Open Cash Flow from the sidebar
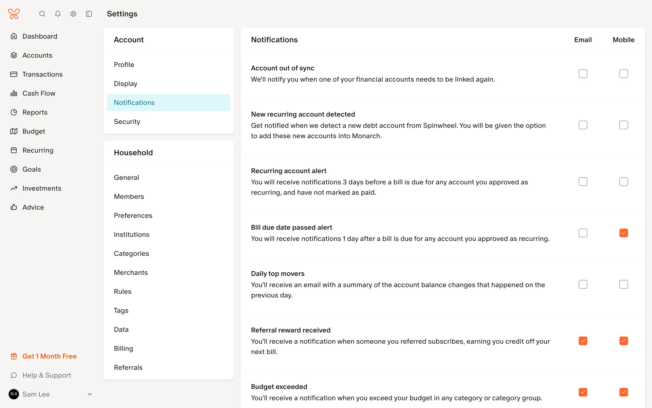 pyautogui.click(x=39, y=93)
